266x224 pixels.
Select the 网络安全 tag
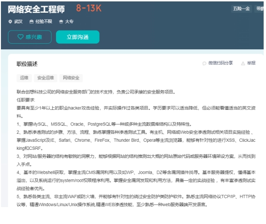[x=71, y=78]
